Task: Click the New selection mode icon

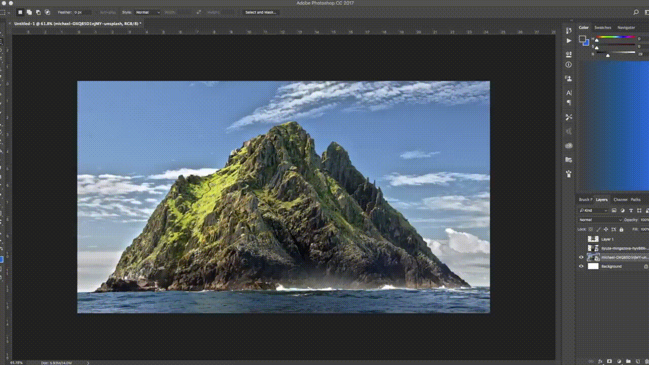Action: coord(20,12)
